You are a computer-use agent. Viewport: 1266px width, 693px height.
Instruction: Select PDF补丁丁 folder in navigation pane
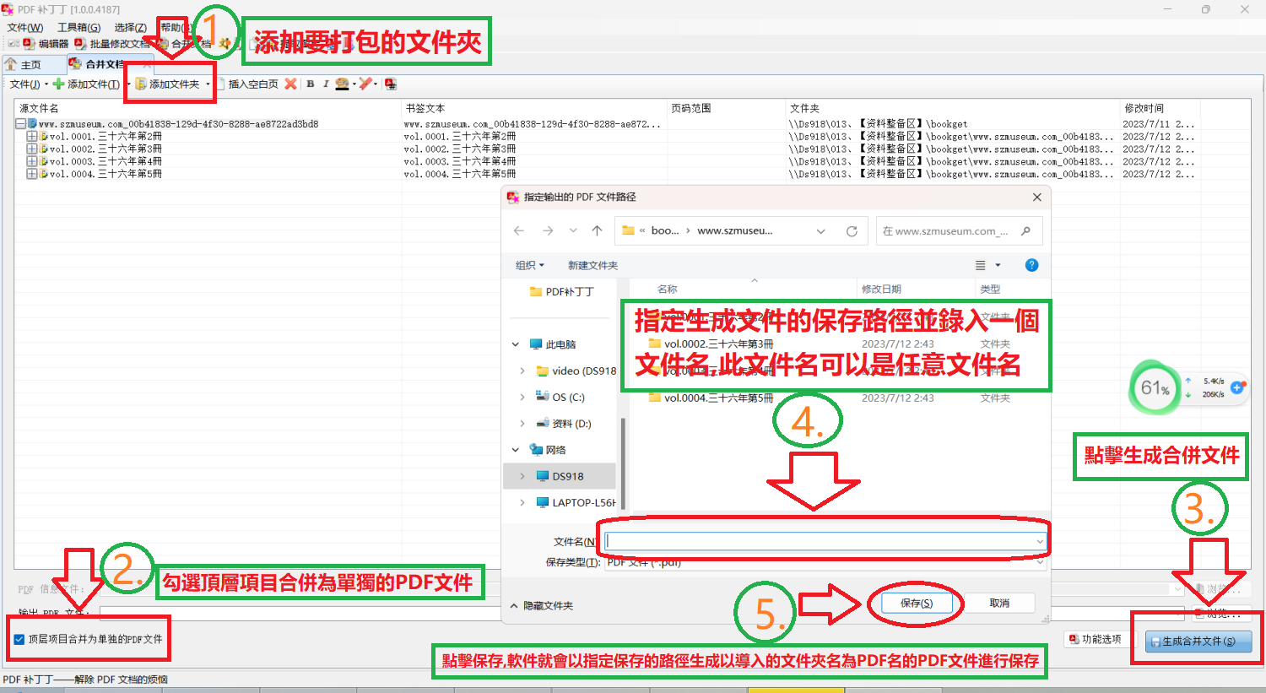point(562,291)
